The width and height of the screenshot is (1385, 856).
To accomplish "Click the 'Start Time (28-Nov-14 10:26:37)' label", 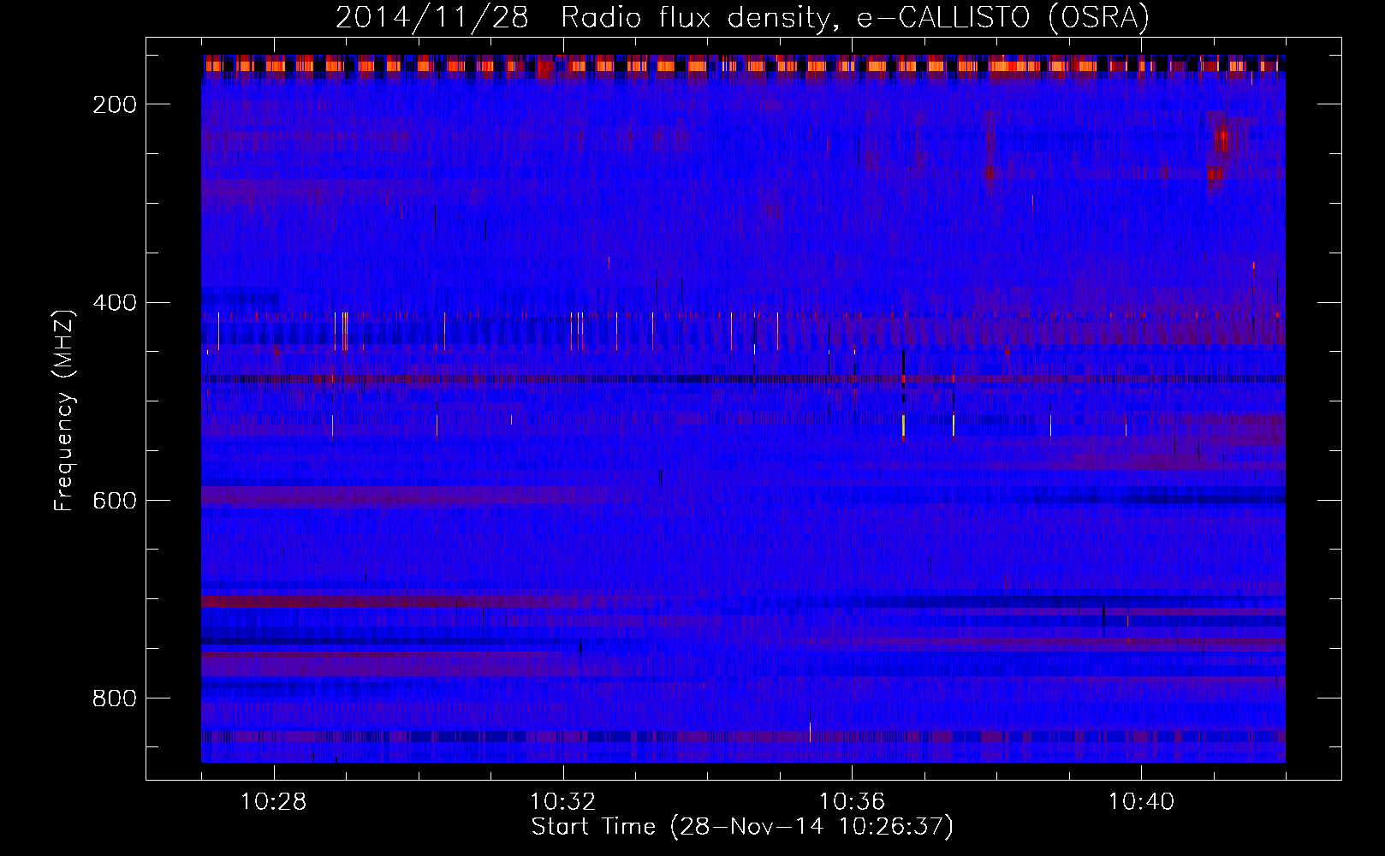I will pyautogui.click(x=742, y=827).
